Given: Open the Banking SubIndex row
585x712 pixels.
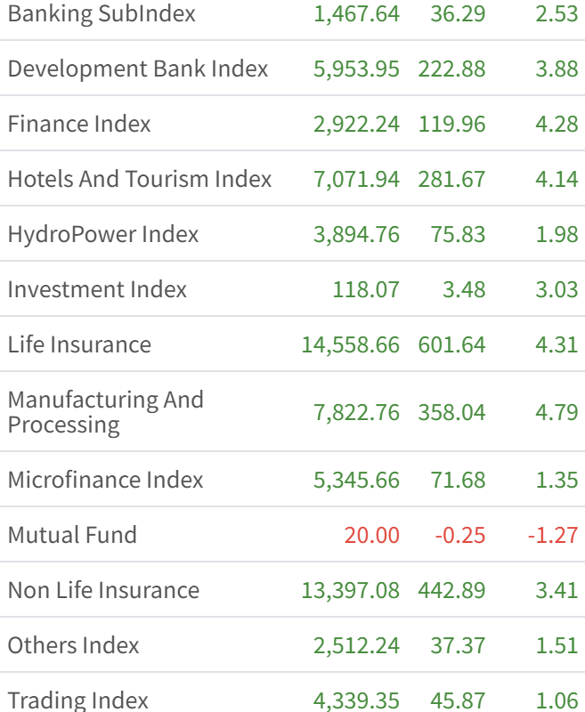Looking at the screenshot, I should [102, 14].
